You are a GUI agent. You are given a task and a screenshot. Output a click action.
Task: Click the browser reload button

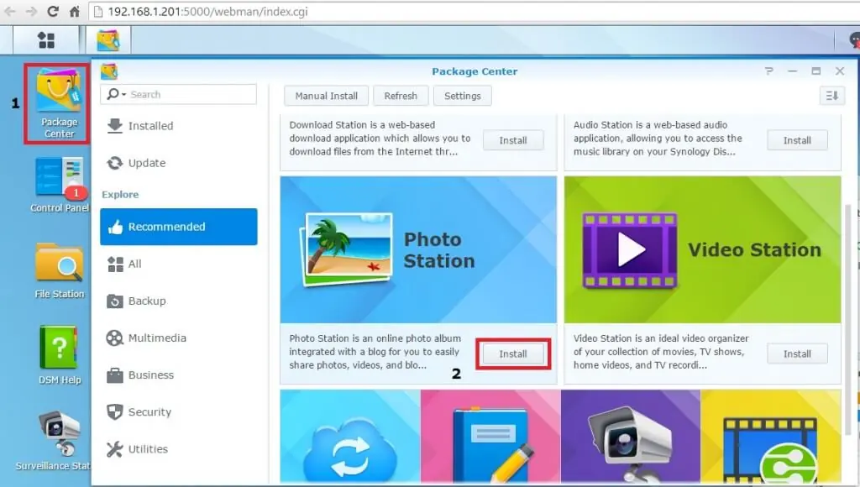click(53, 12)
